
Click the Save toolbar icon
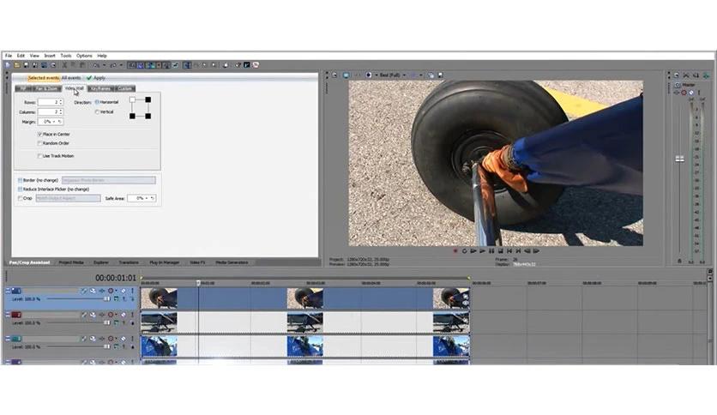pyautogui.click(x=26, y=65)
